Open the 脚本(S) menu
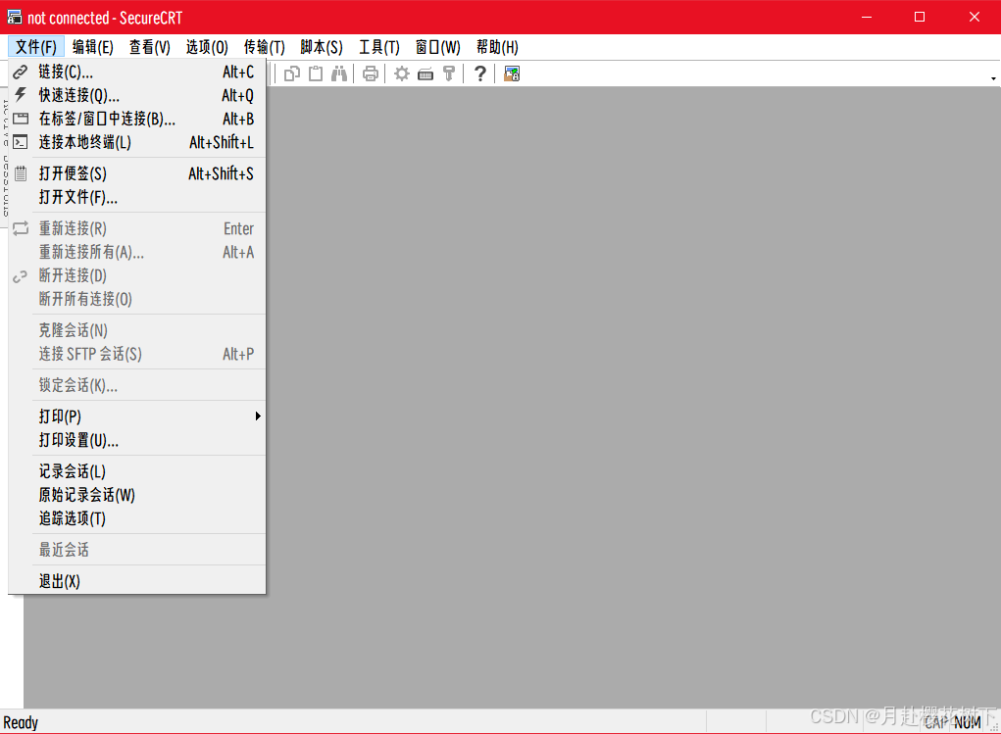This screenshot has height=734, width=1001. [x=322, y=47]
